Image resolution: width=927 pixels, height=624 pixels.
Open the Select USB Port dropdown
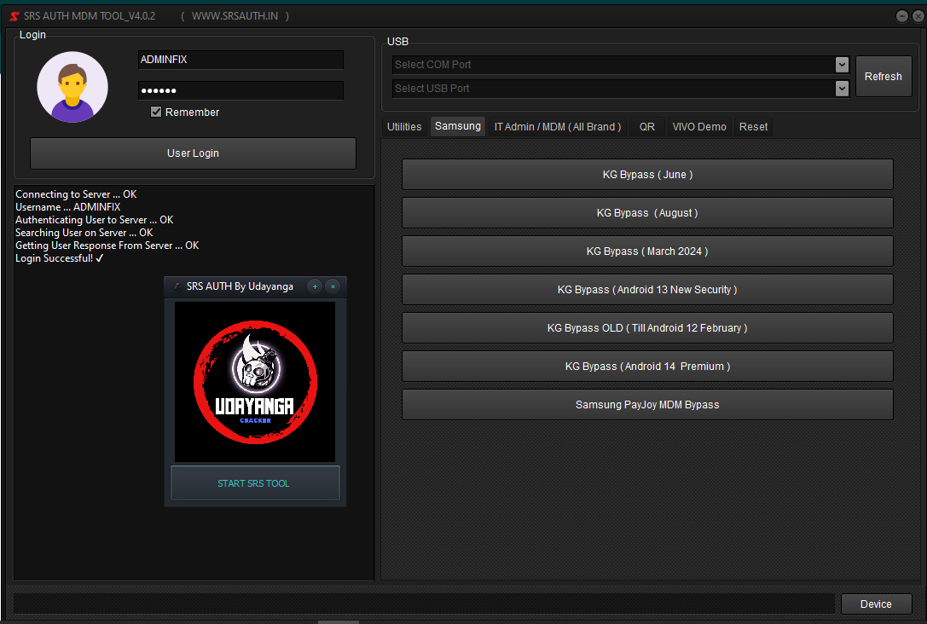pyautogui.click(x=842, y=88)
